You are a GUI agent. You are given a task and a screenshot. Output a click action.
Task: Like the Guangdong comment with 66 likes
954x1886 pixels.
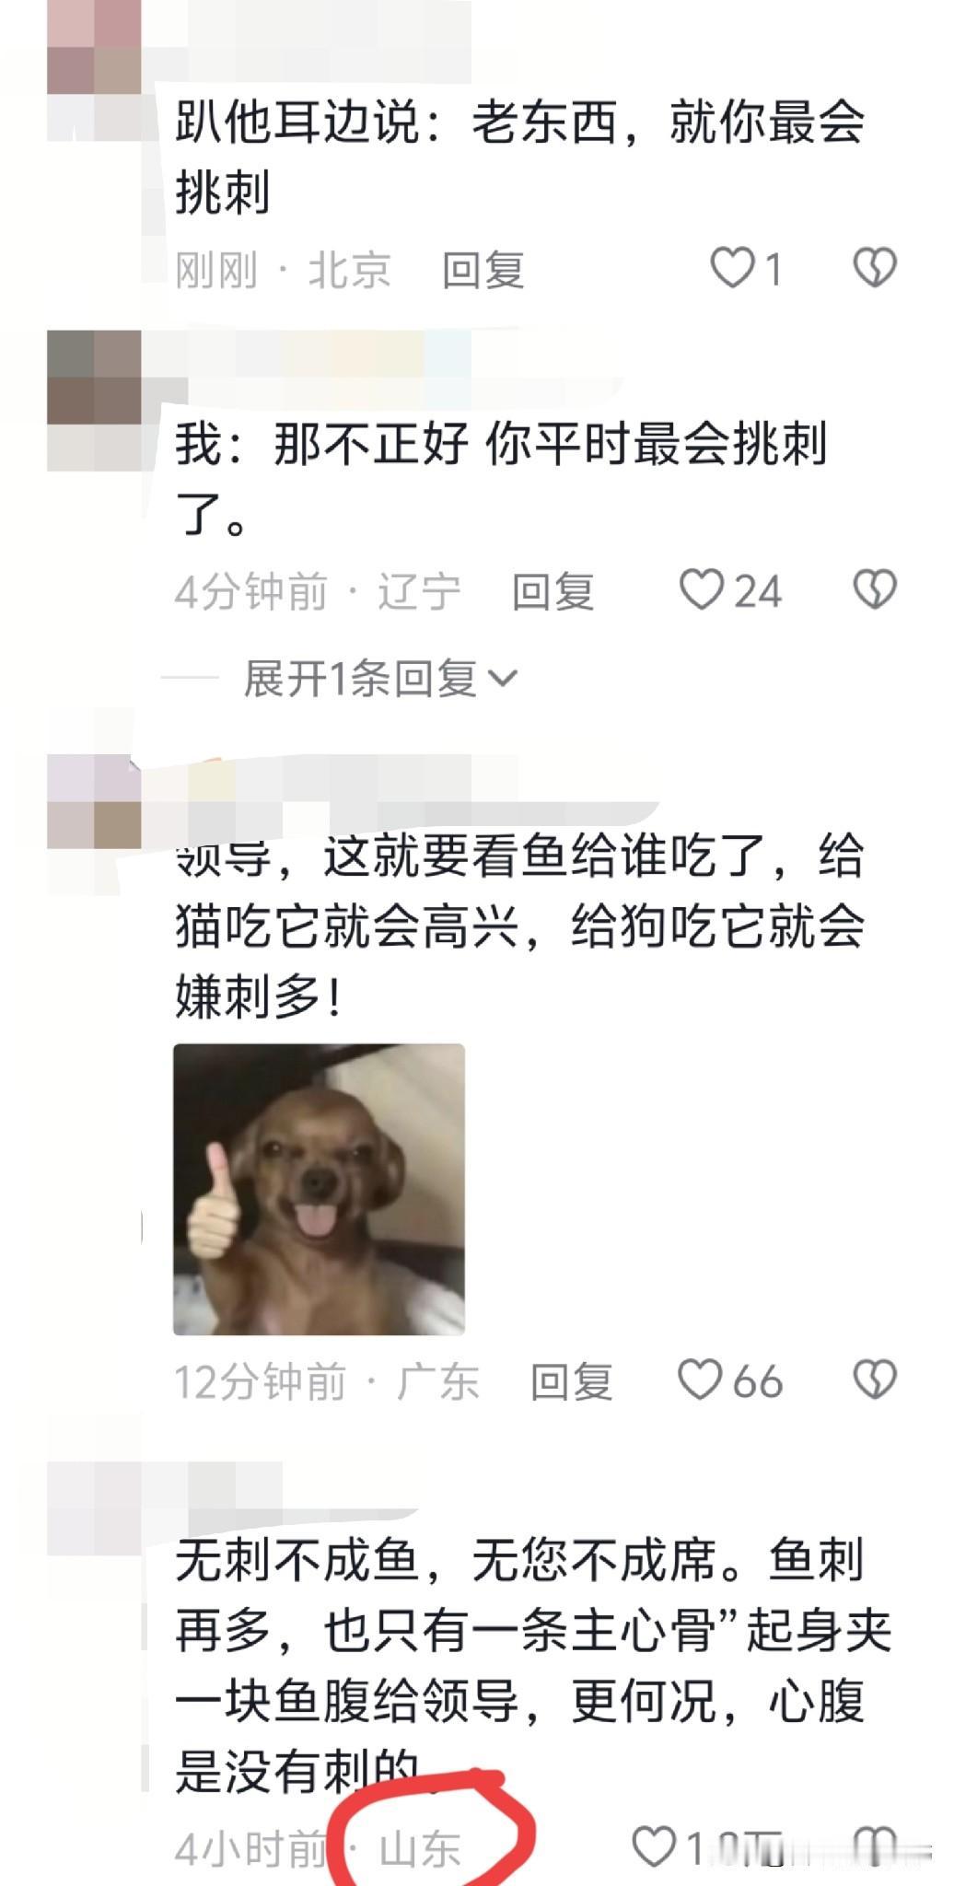[x=700, y=1380]
